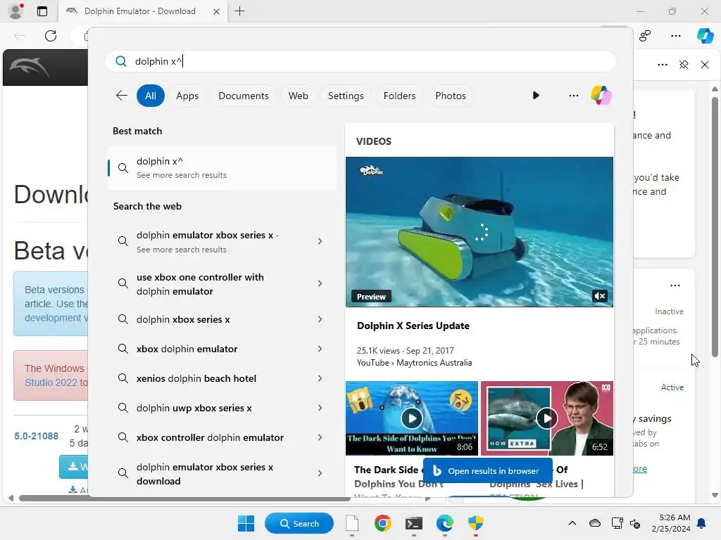The image size is (721, 540).
Task: Switch to the Settings filter tab
Action: point(345,96)
